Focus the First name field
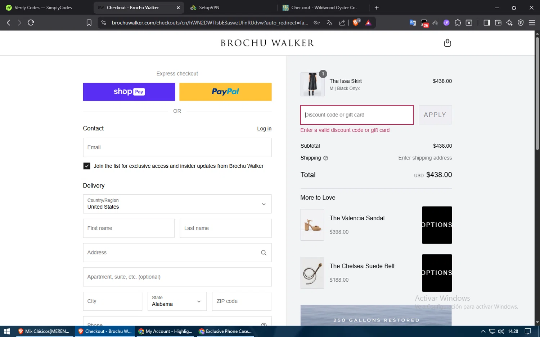This screenshot has height=337, width=540. pos(129,228)
